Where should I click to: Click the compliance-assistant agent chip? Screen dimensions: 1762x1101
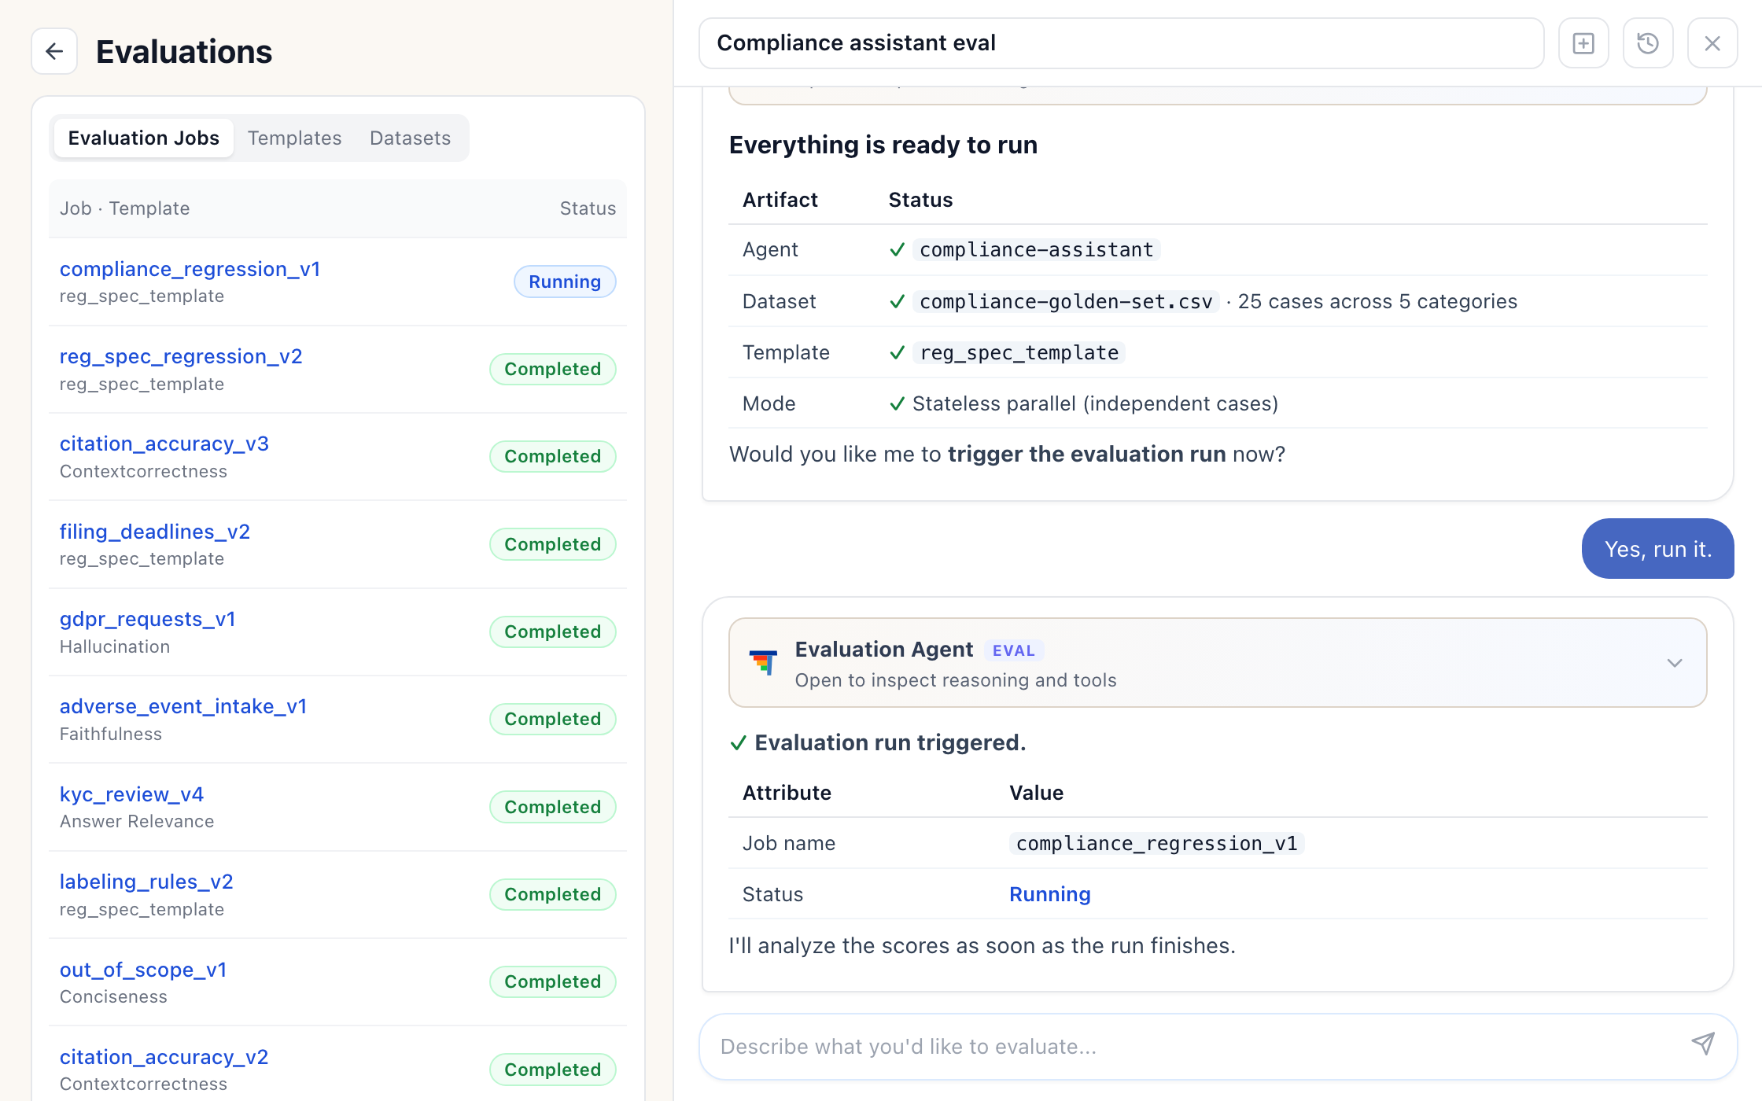pos(1036,249)
